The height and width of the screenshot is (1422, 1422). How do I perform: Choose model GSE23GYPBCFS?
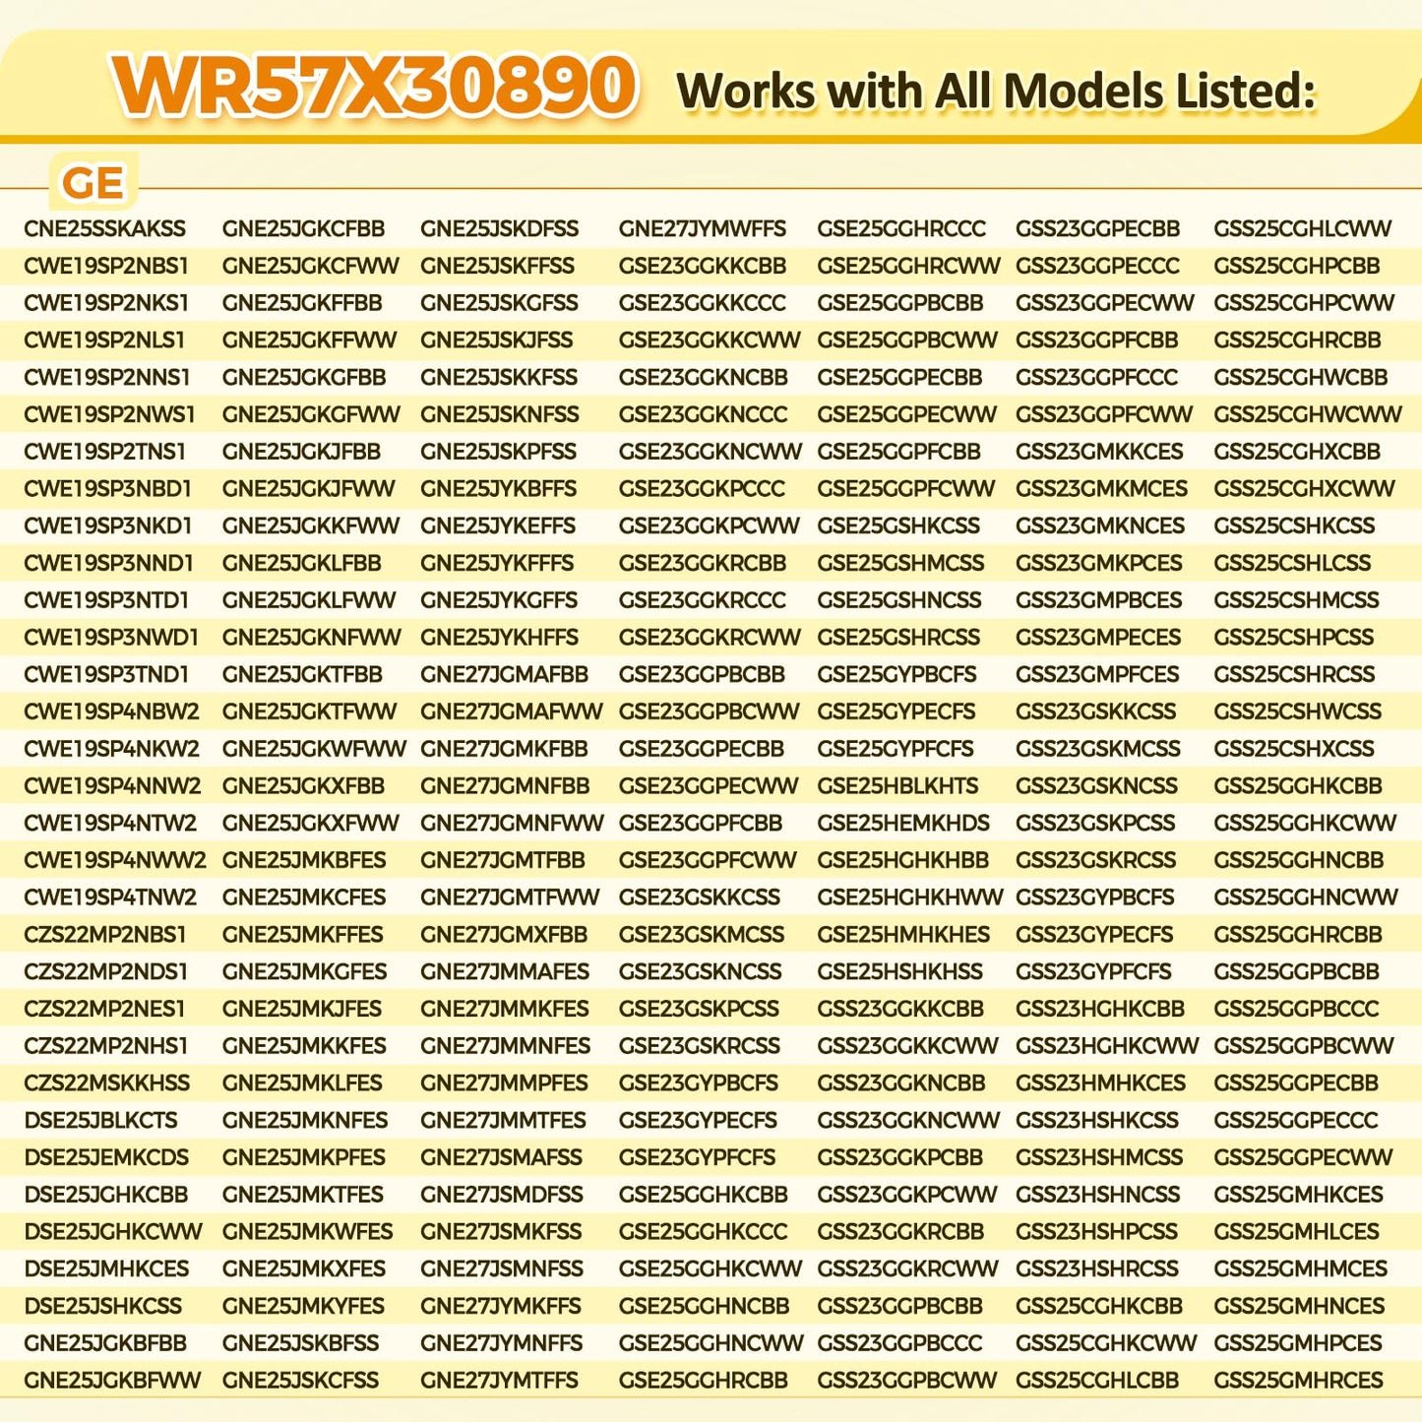pos(699,1083)
